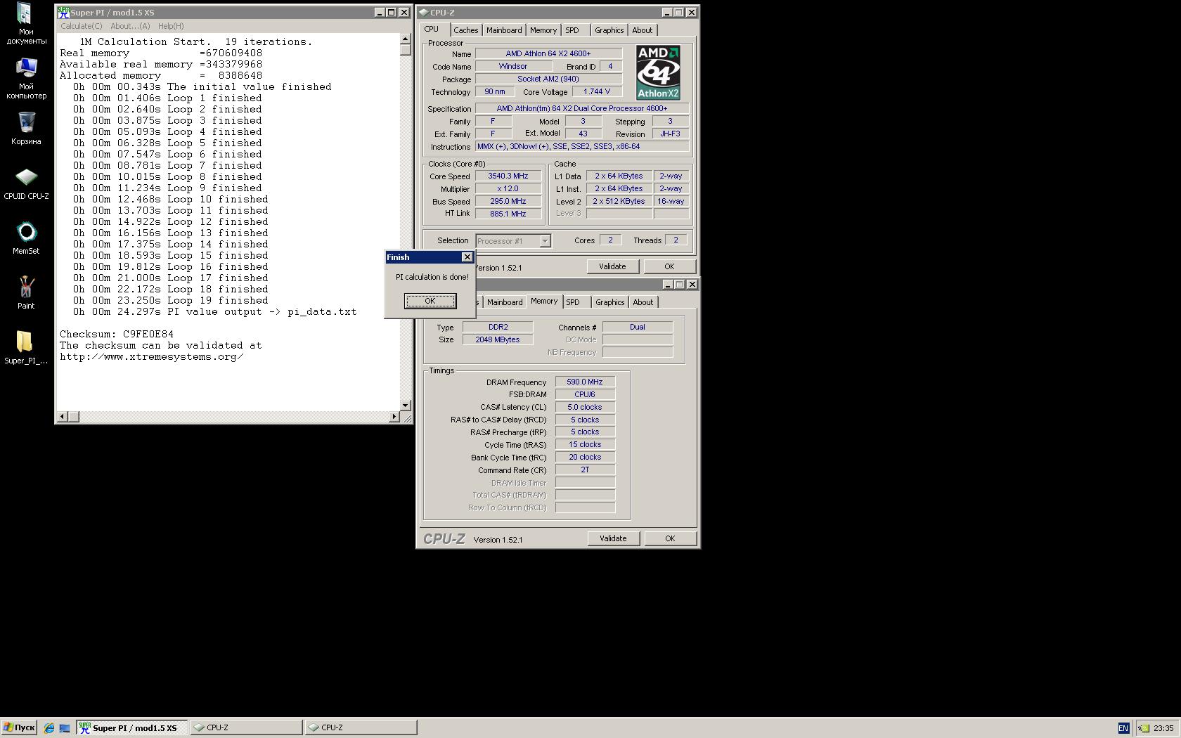Switch to the Mainboard tab in top CPU-Z
The width and height of the screenshot is (1181, 738).
point(504,30)
